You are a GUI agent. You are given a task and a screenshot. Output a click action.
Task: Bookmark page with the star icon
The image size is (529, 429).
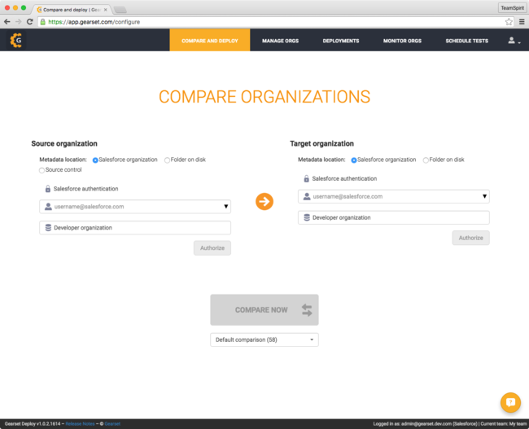[509, 22]
